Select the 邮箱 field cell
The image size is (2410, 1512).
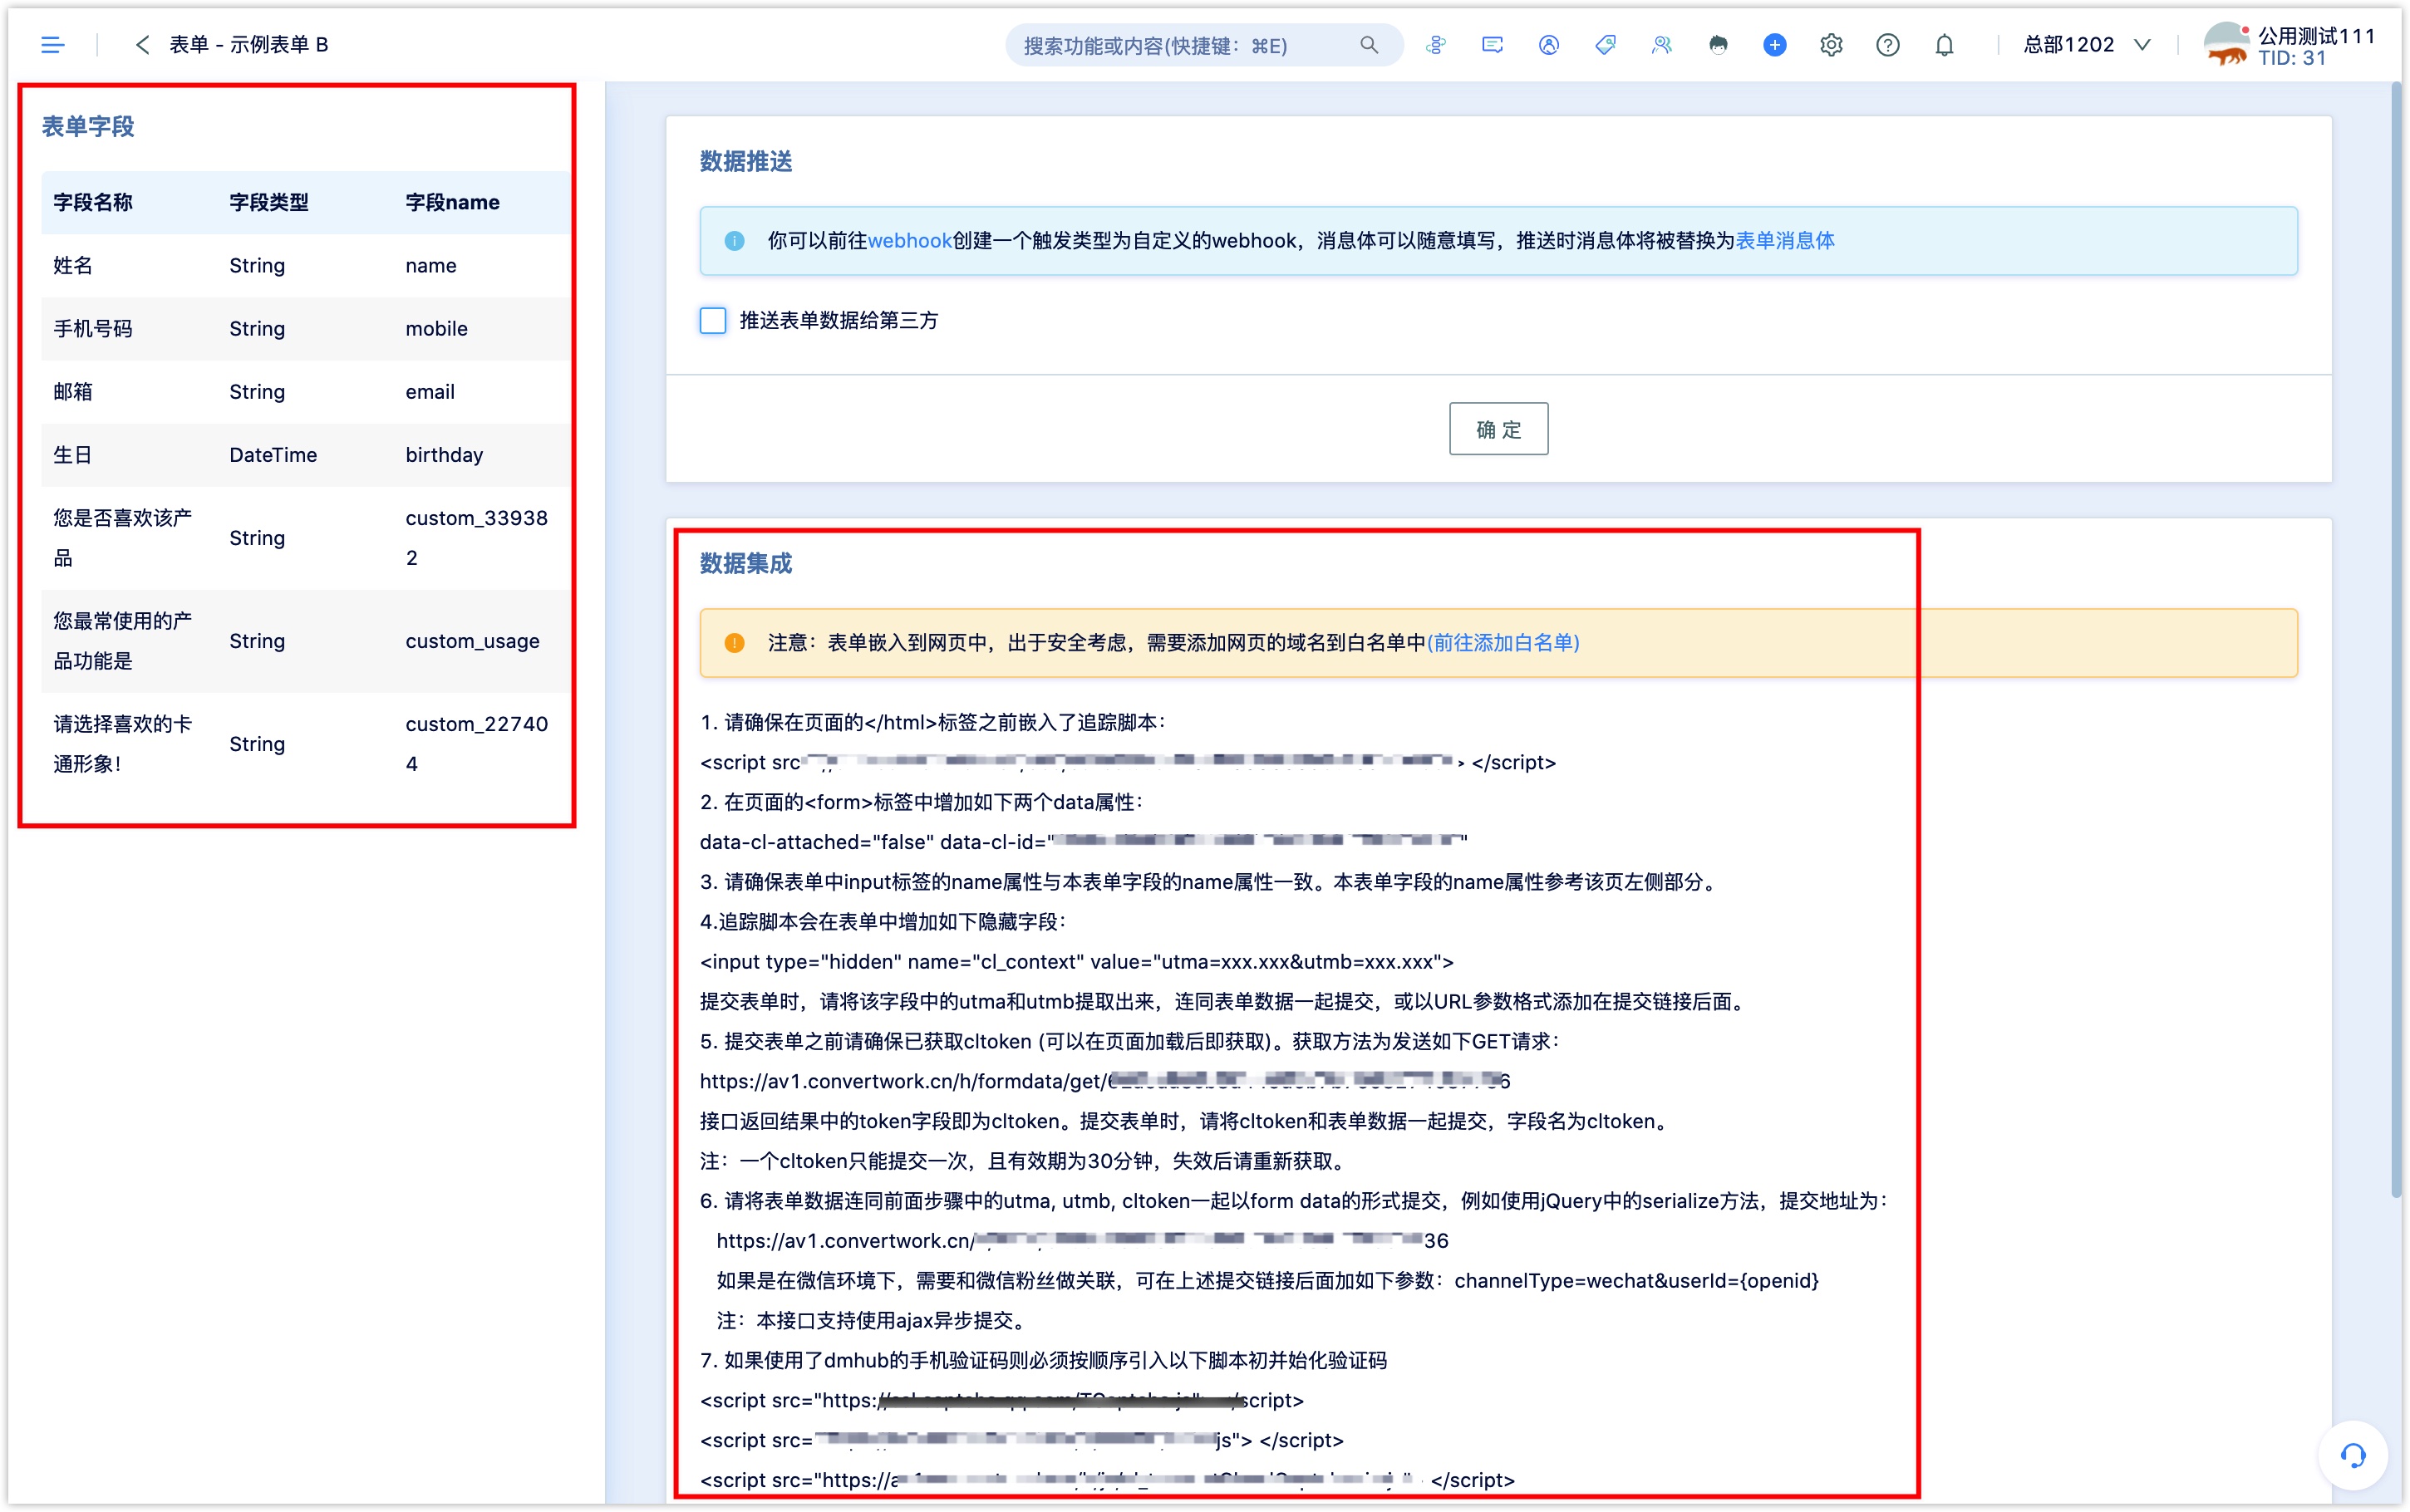(x=73, y=391)
